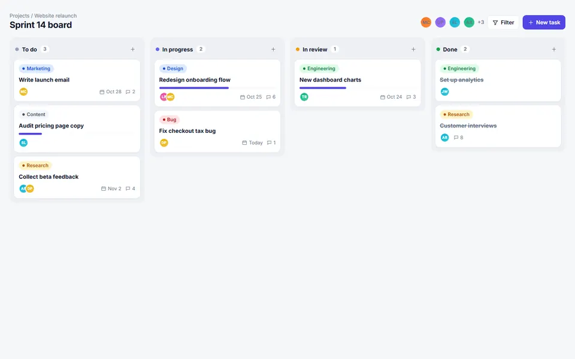Image resolution: width=575 pixels, height=359 pixels.
Task: Click the progress bar on Redesign onboarding flow
Action: pos(217,88)
